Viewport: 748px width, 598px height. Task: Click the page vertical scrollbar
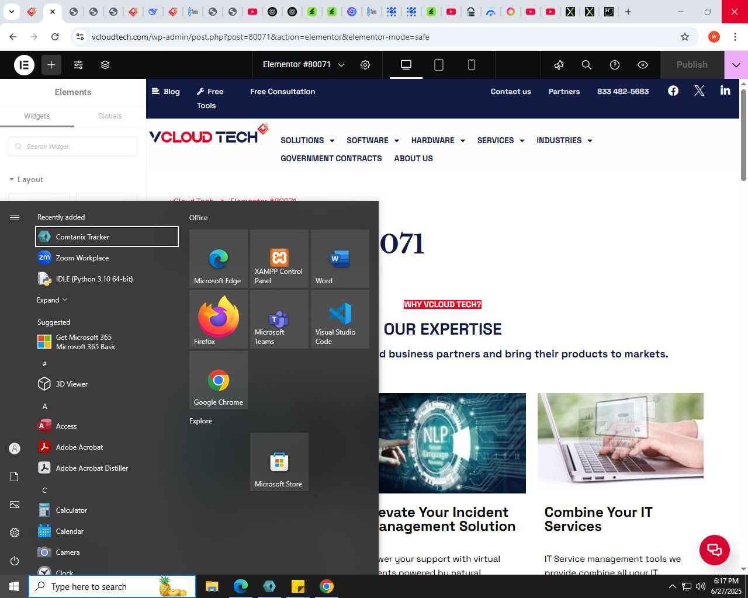pyautogui.click(x=744, y=135)
